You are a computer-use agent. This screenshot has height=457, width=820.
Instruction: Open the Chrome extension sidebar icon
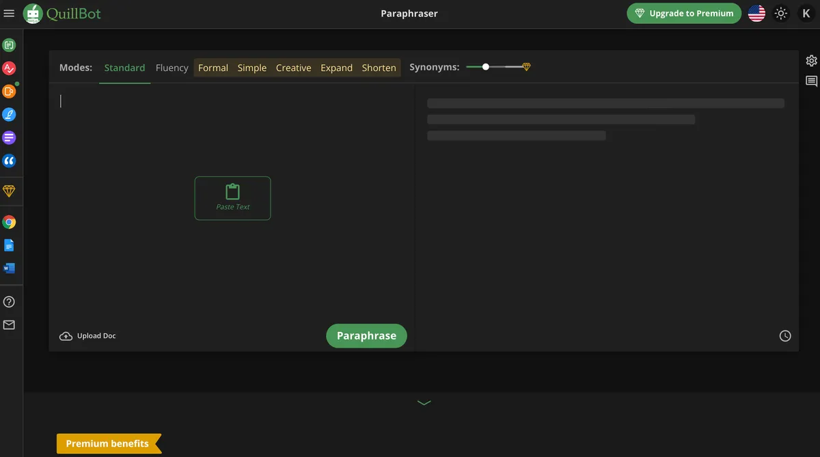(x=10, y=221)
